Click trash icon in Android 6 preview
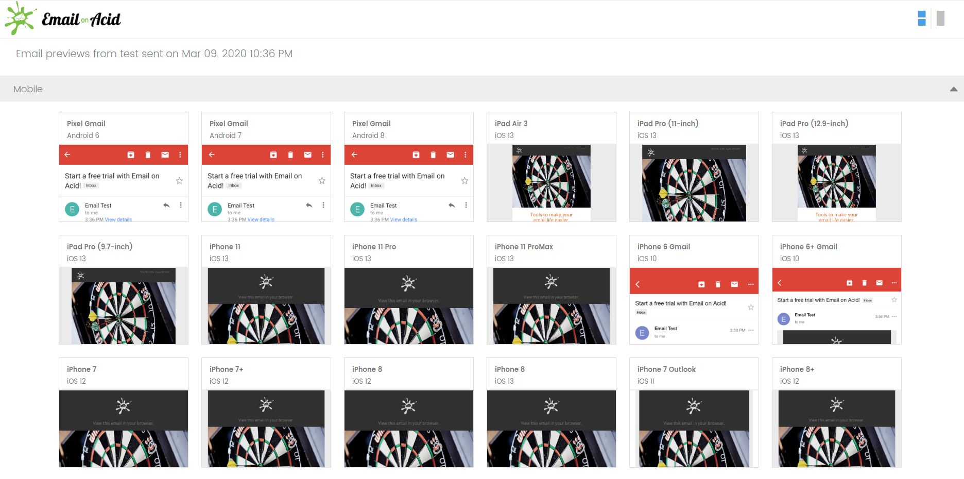The image size is (964, 479). [148, 155]
